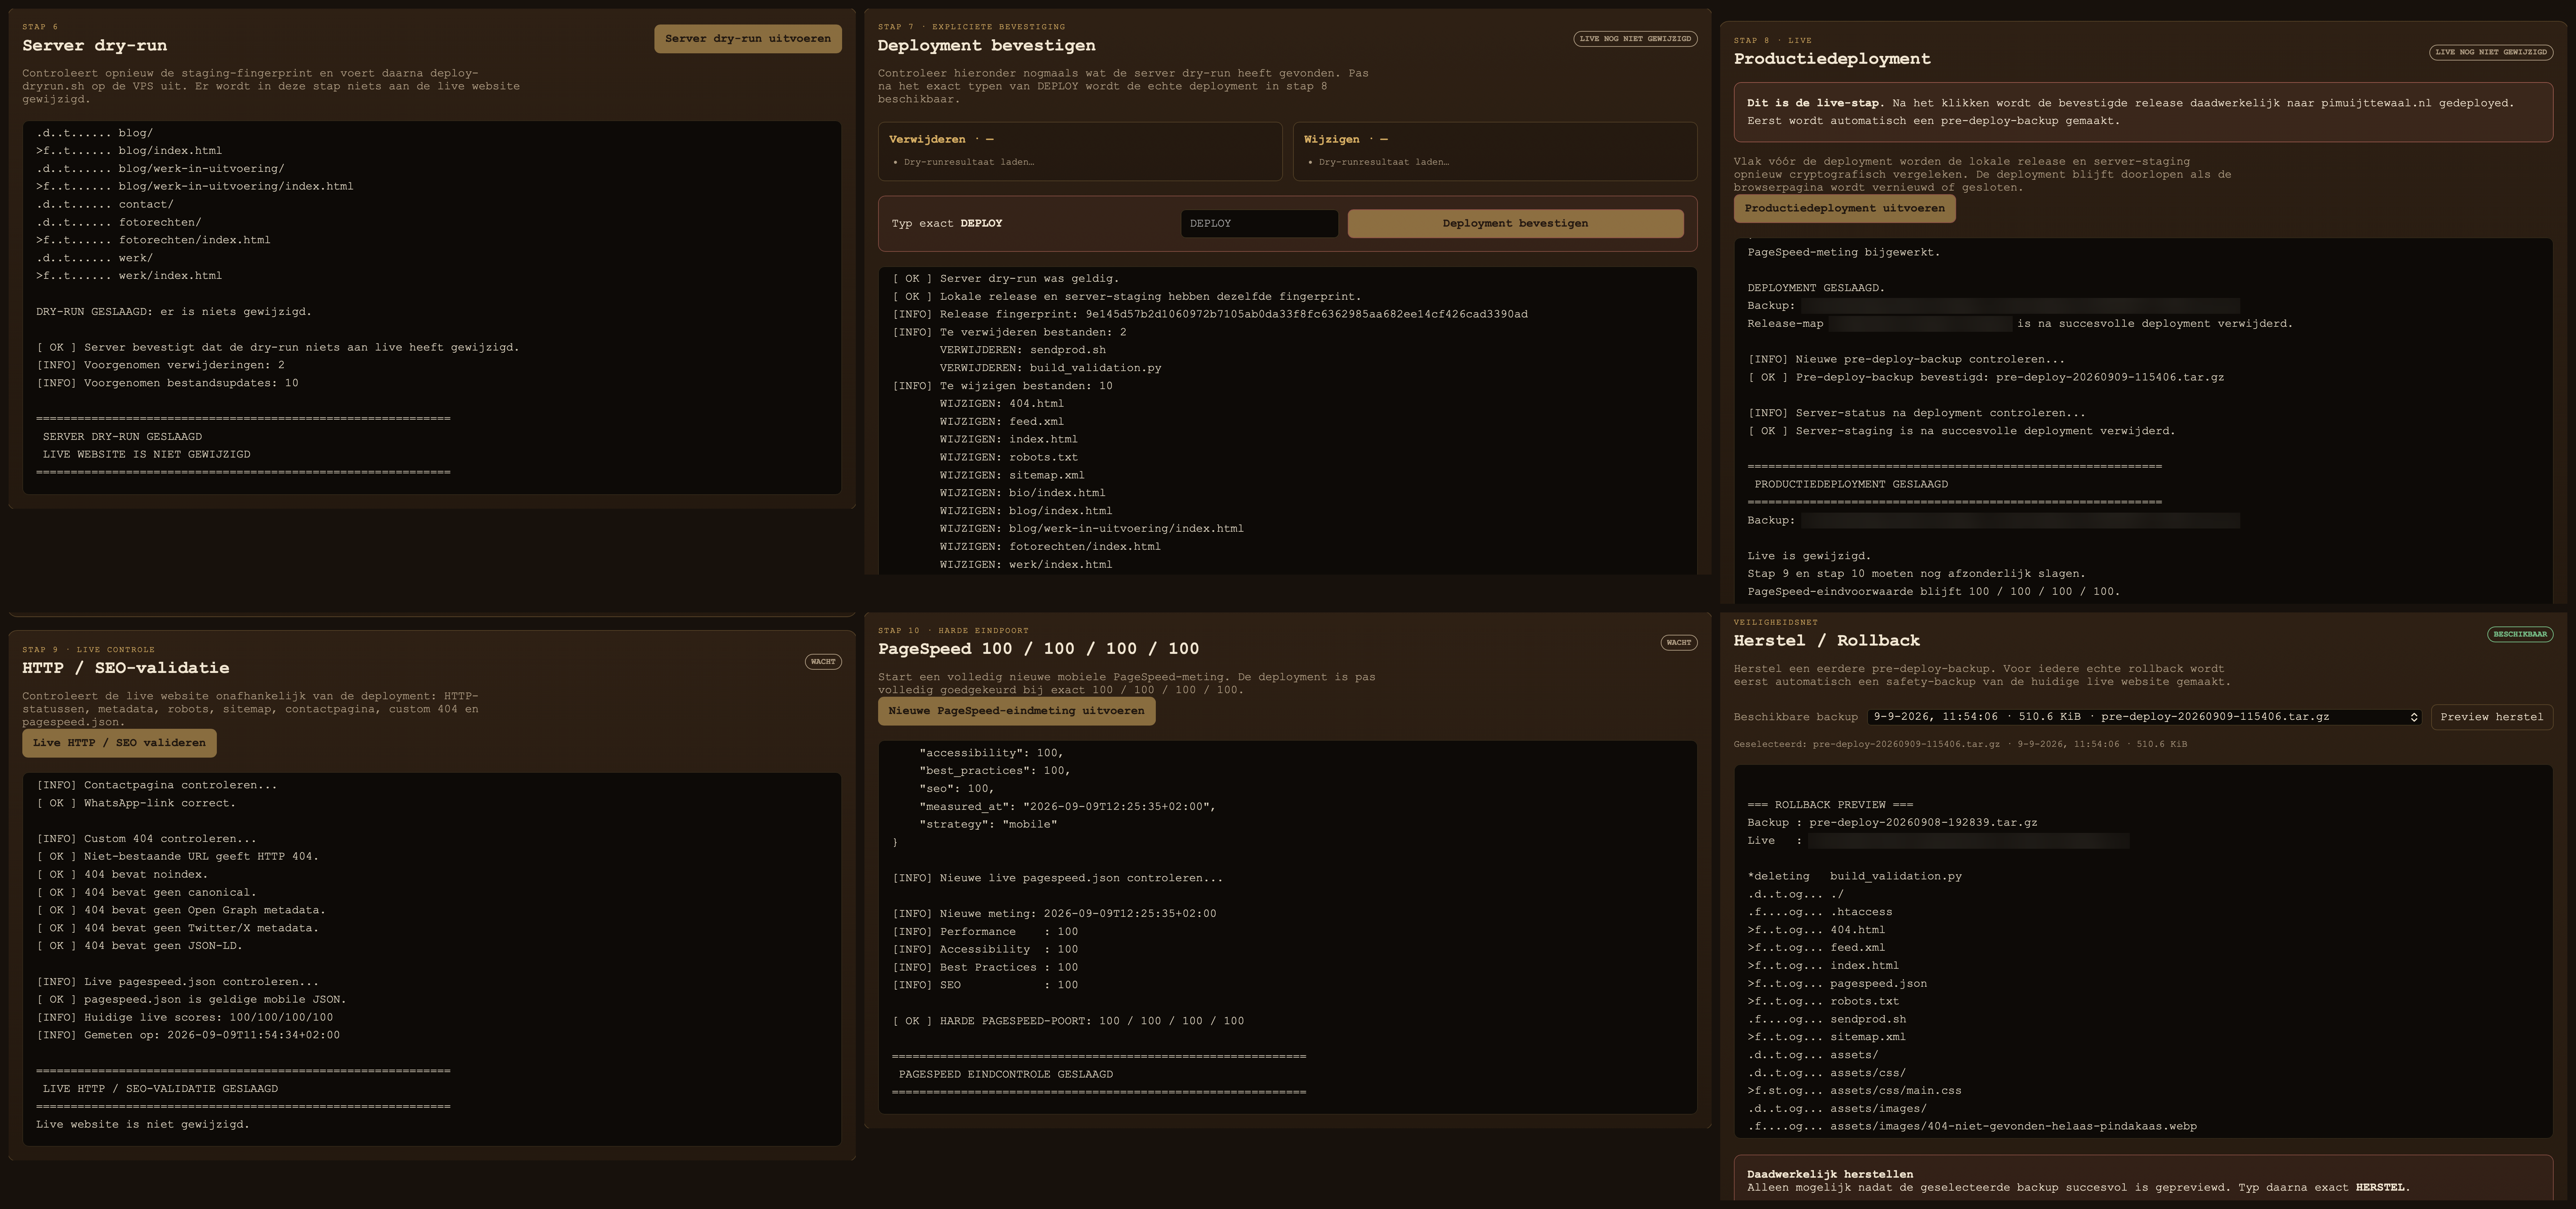The image size is (2576, 1209).
Task: Click the 'Release fingerprint' hash line
Action: click(1210, 314)
